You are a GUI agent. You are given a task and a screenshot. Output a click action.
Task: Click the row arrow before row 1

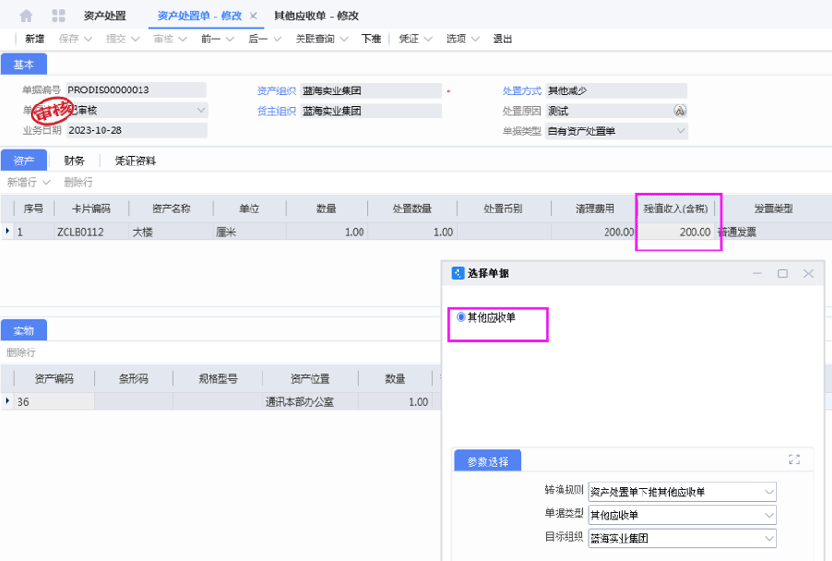coord(8,231)
